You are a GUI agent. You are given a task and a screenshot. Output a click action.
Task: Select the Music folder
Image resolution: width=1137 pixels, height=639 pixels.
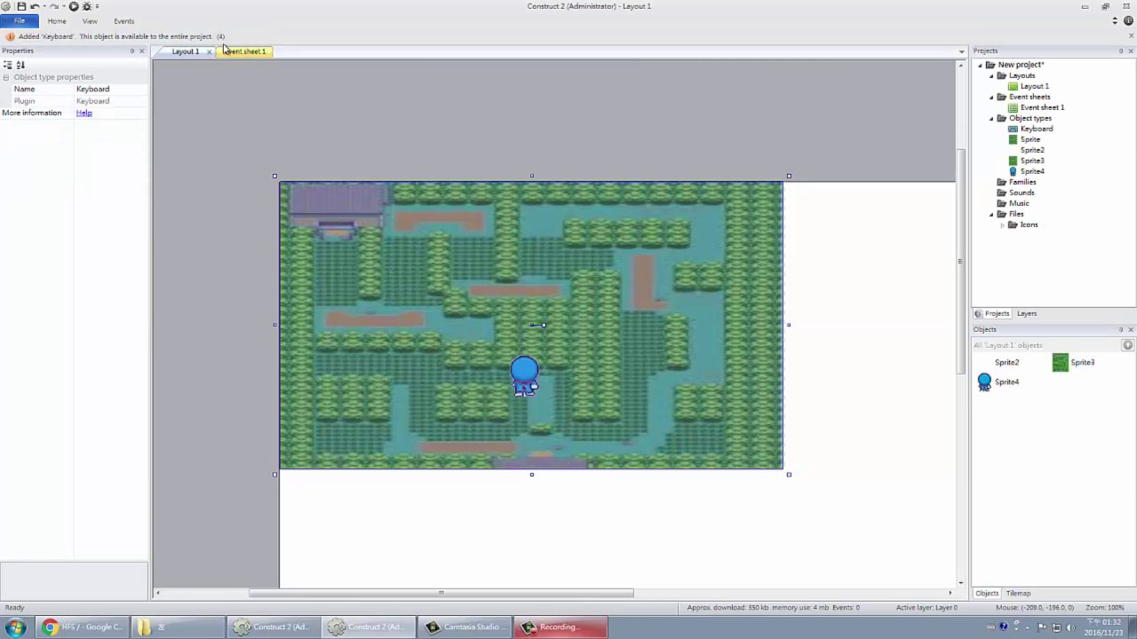click(x=1019, y=203)
